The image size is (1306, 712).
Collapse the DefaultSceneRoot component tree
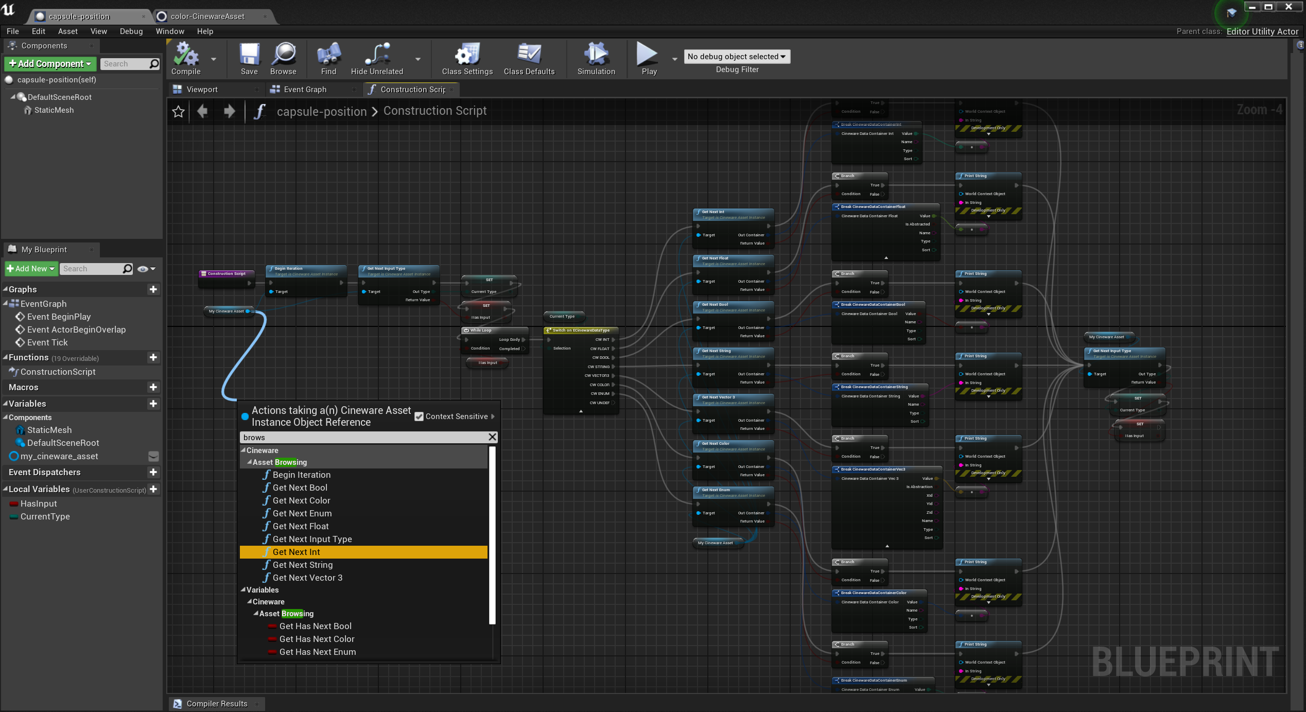(13, 97)
